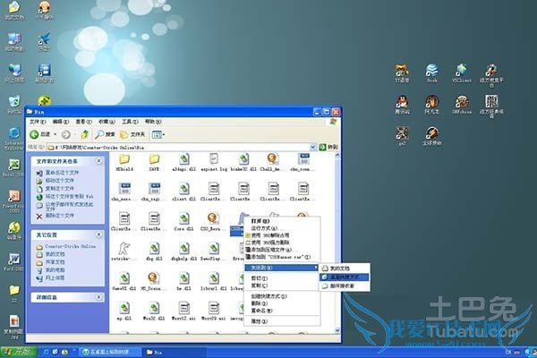Select Mail Recipient (邮件接收者) in Send To submenu
The height and width of the screenshot is (358, 537).
(345, 286)
